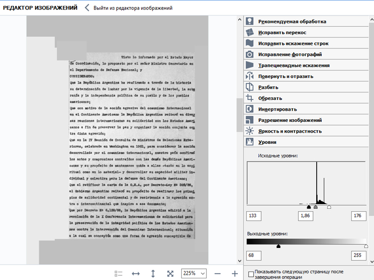Screen dimensions: 374x280
Task: Open the Исправить искажение строк item
Action: click(293, 44)
